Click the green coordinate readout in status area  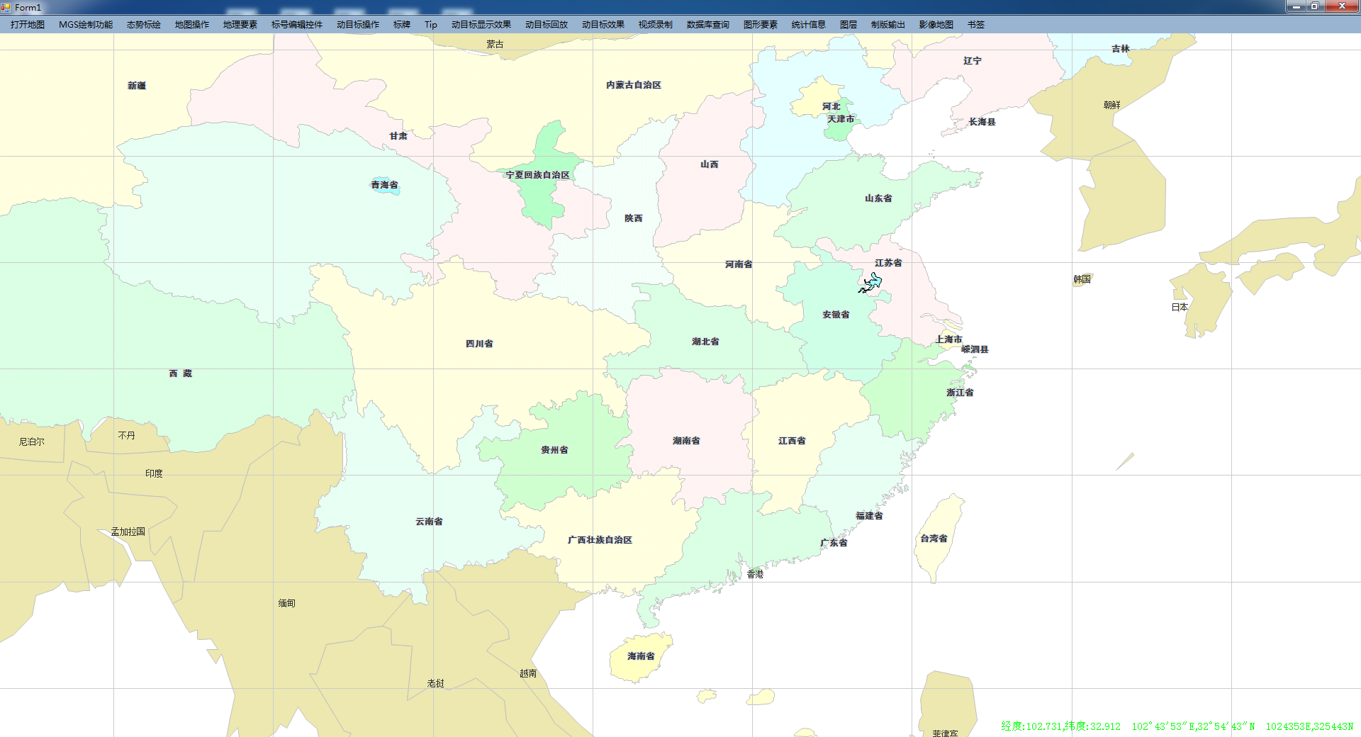pos(1177,726)
